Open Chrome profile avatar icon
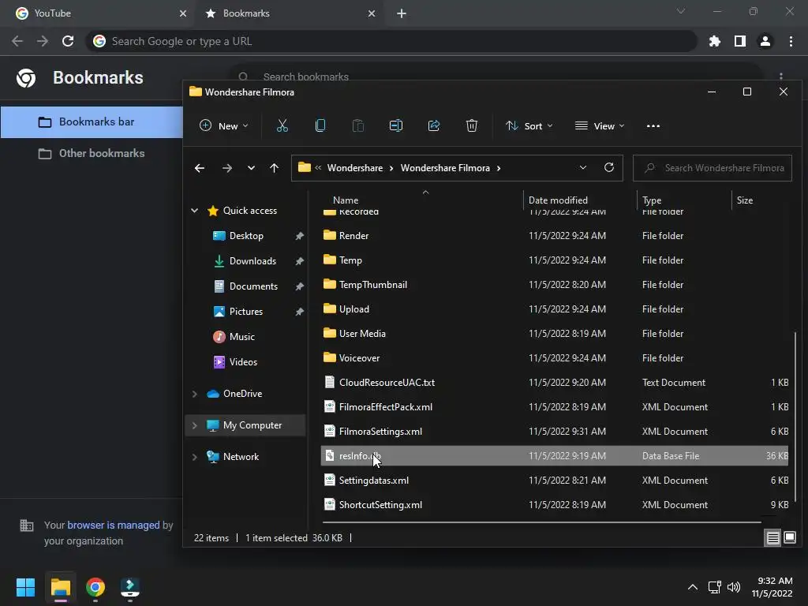 tap(765, 41)
